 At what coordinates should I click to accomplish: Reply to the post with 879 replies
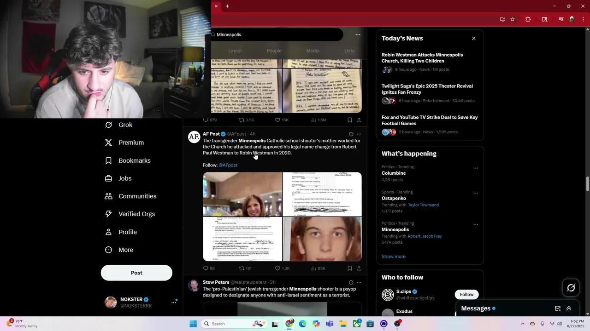(x=210, y=120)
